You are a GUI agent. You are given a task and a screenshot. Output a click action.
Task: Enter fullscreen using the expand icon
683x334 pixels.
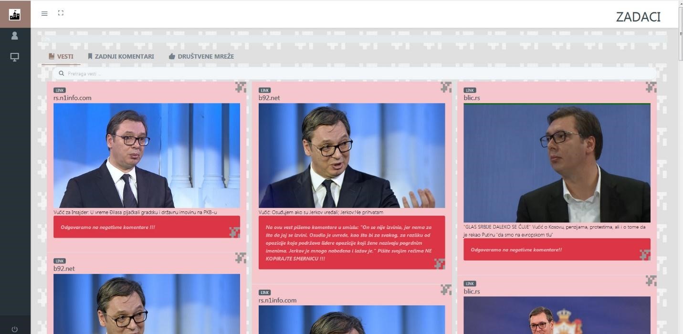coord(61,13)
